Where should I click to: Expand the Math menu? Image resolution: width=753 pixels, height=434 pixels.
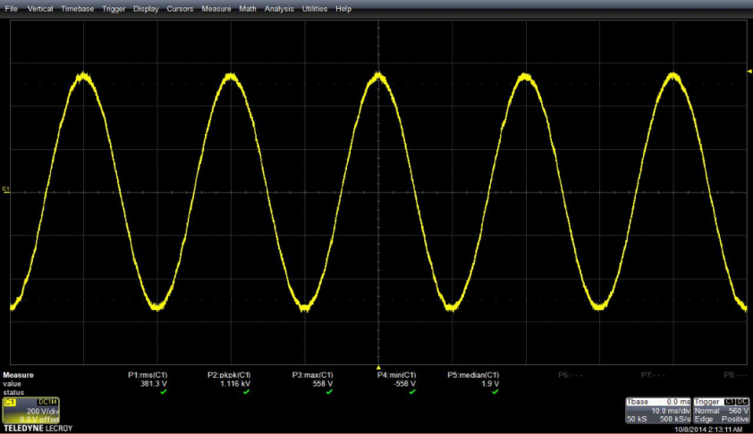tap(247, 8)
